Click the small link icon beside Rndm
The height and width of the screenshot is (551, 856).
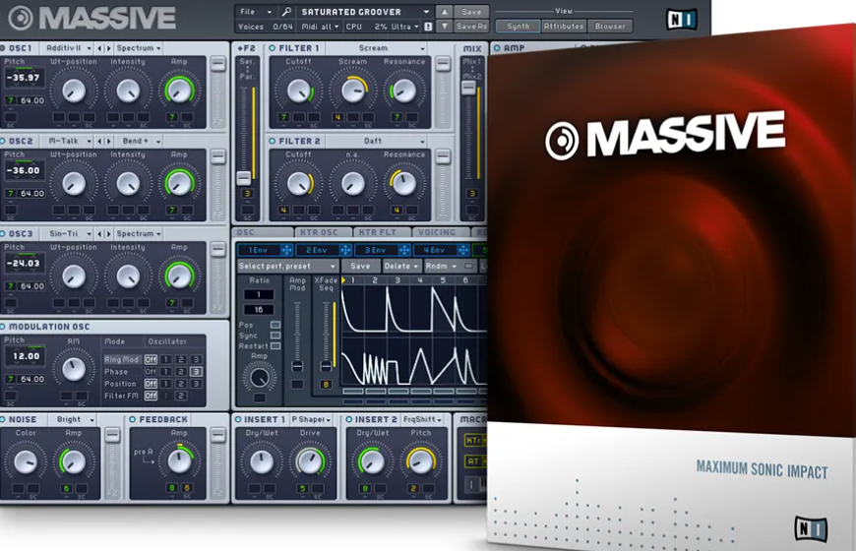click(468, 266)
